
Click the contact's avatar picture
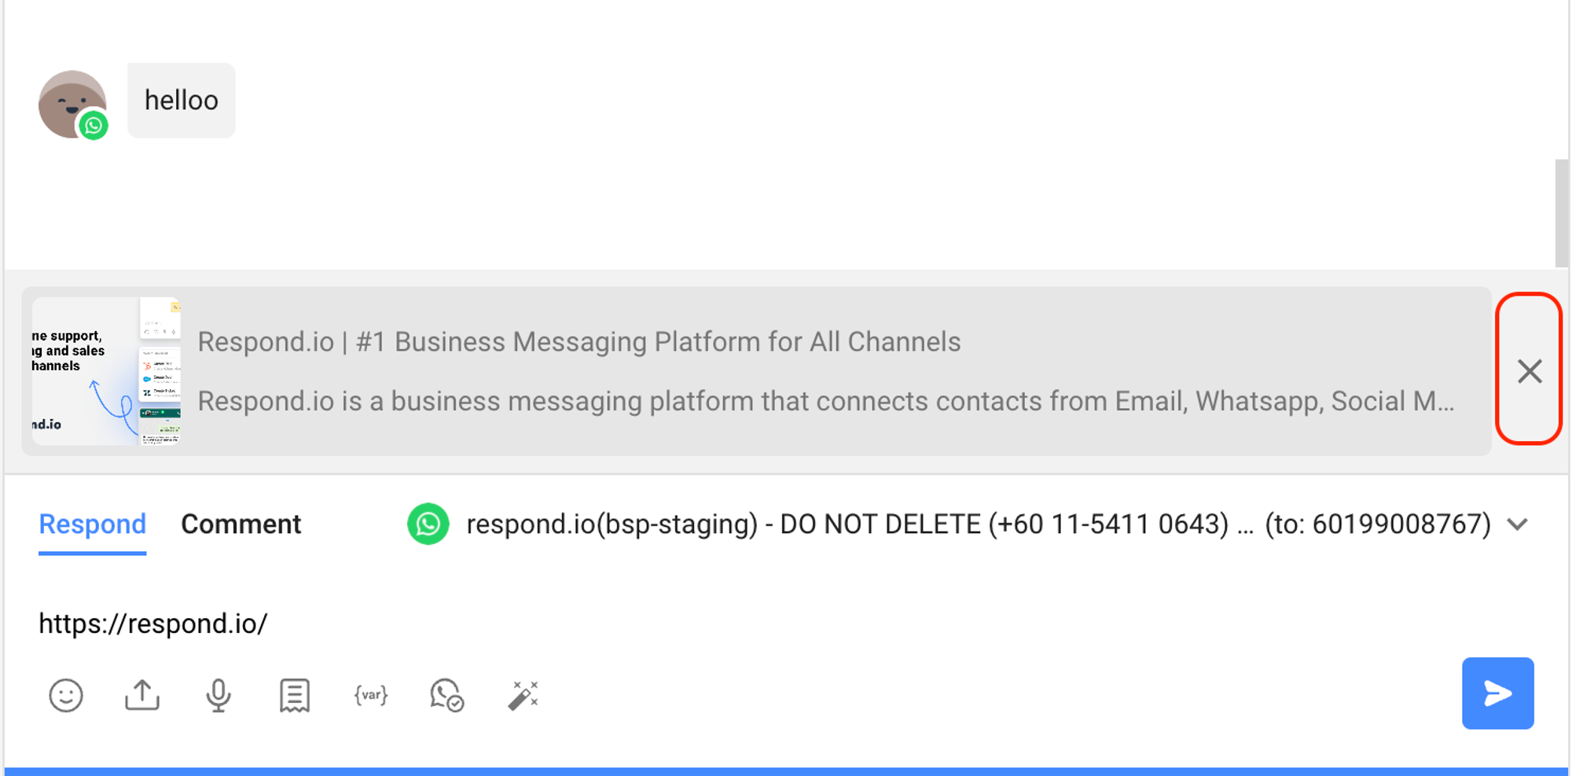pos(72,104)
